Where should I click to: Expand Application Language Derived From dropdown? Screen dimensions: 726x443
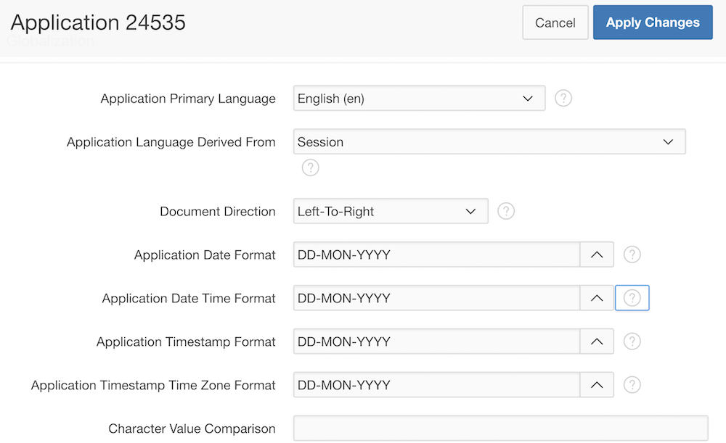pyautogui.click(x=489, y=141)
